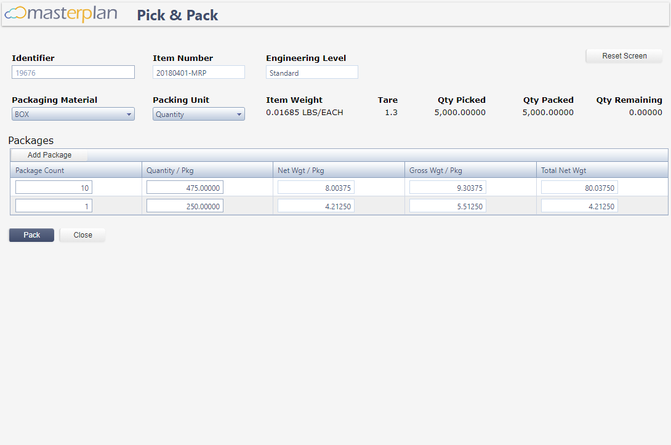Viewport: 671px width, 445px height.
Task: Select the Engineering Level field
Action: coord(312,72)
